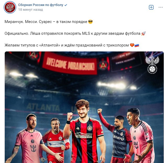
Task: Click the verified checkmark badge
Action: pyautogui.click(x=66, y=5)
